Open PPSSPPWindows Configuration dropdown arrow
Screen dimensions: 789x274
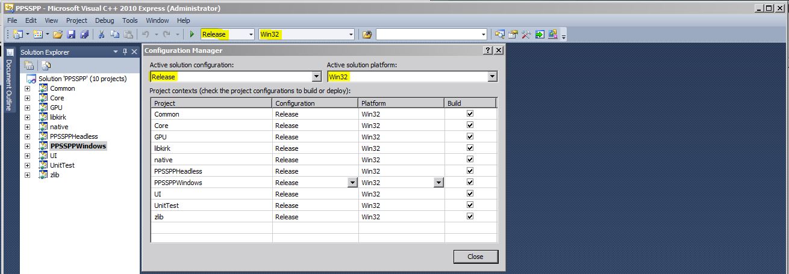[352, 183]
